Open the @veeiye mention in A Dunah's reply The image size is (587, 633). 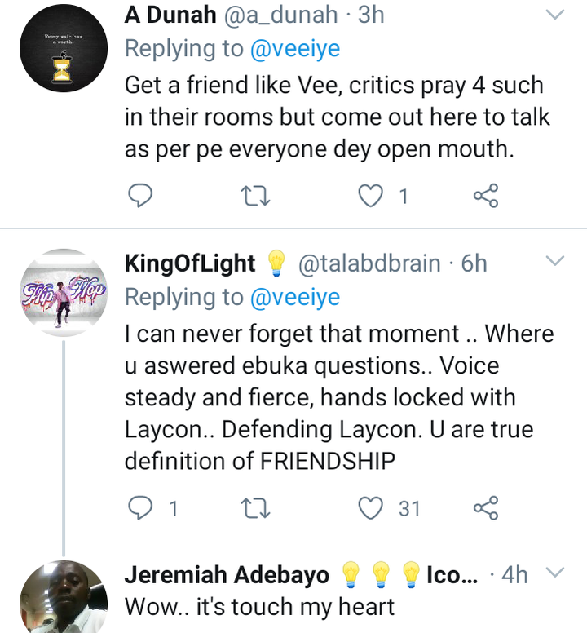(x=293, y=49)
